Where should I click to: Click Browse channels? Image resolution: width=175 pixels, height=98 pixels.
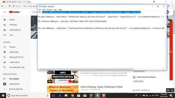16,89
